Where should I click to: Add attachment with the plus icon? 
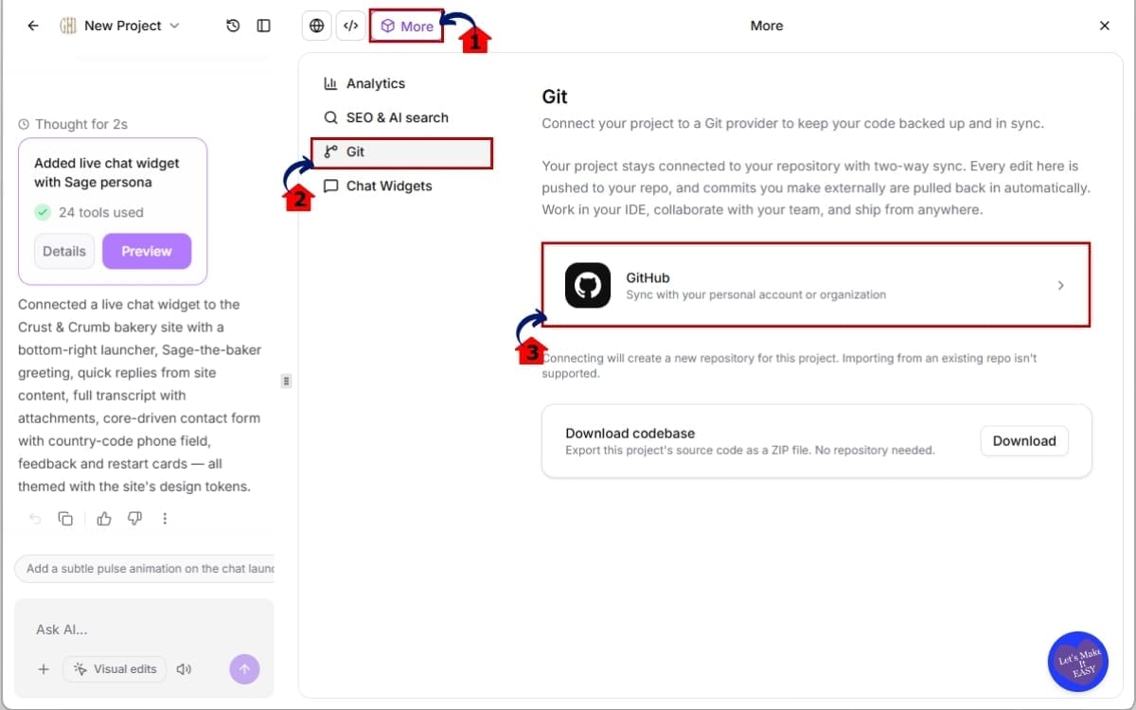(x=43, y=669)
